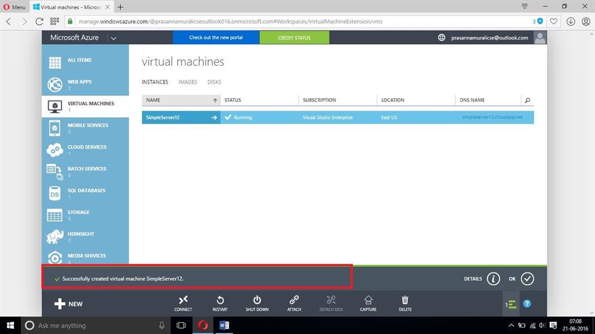Open the notifications list icon
Viewport: 595px width, 334px height.
click(511, 304)
